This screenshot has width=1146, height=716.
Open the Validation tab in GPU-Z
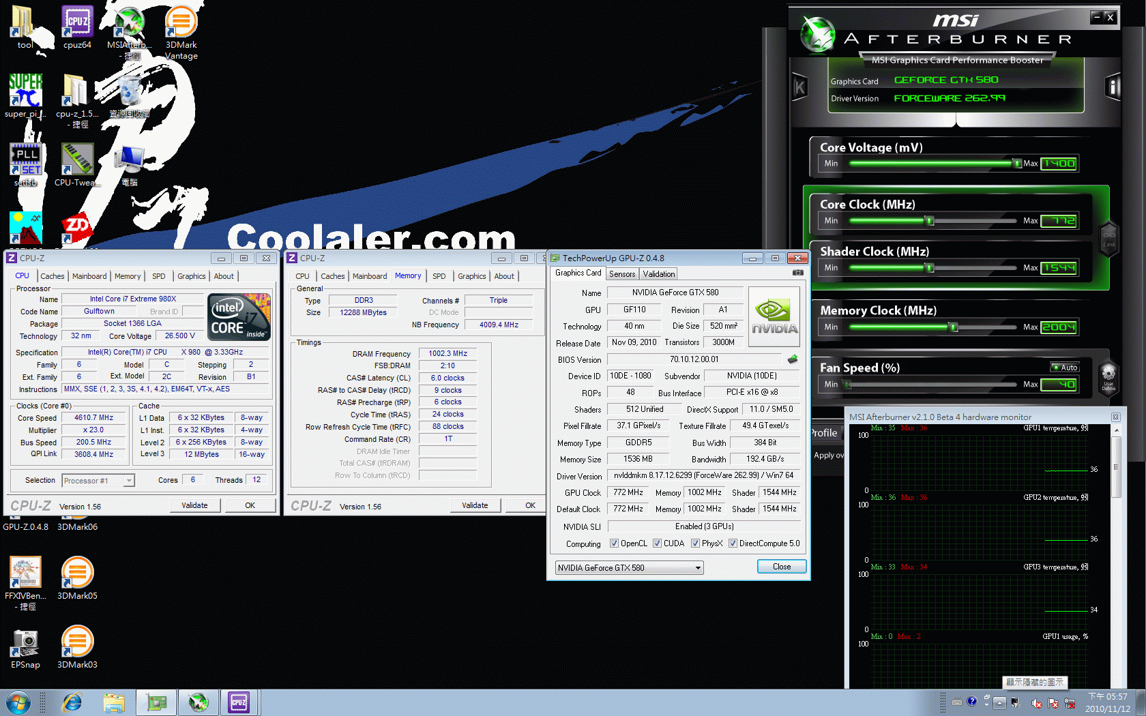pos(659,274)
